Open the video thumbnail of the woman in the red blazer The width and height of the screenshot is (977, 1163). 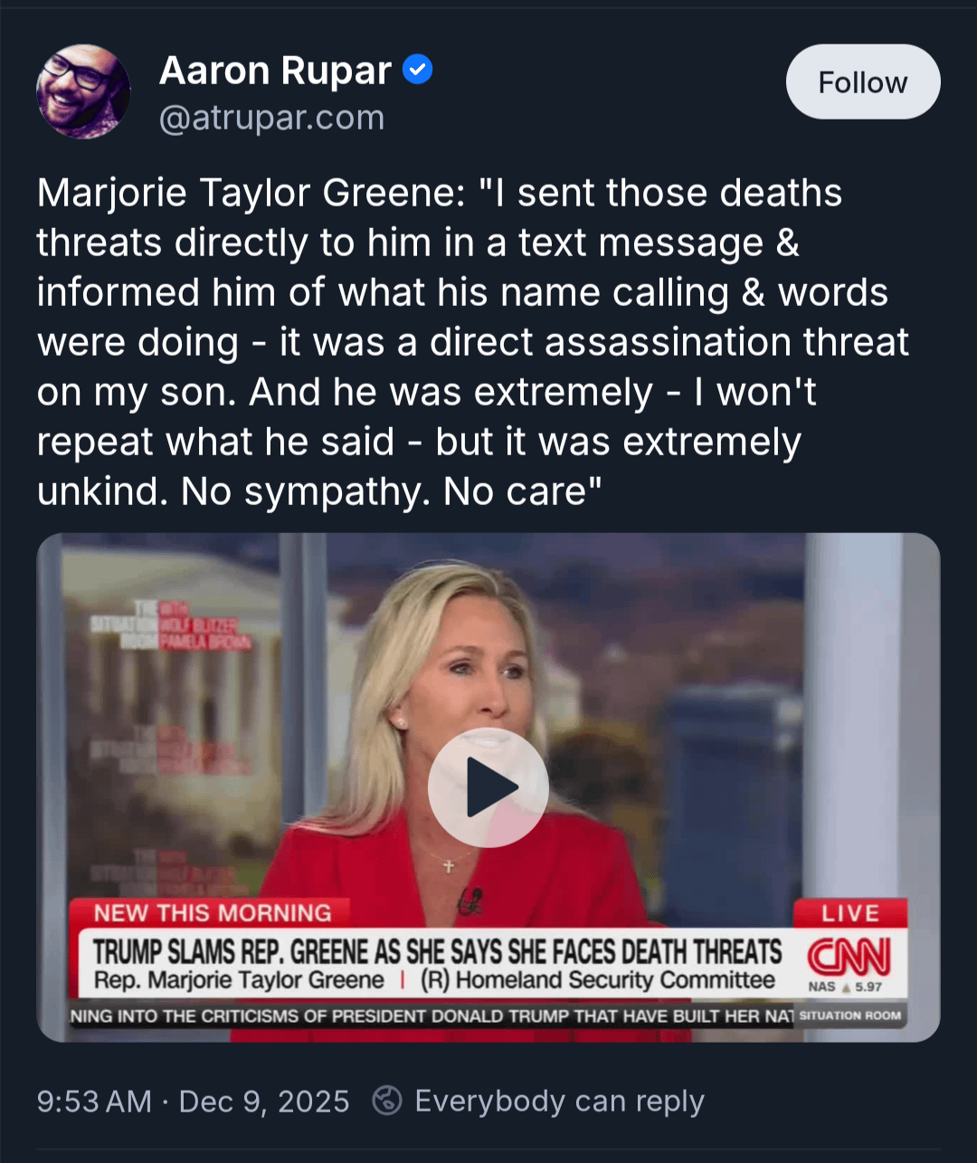click(488, 786)
